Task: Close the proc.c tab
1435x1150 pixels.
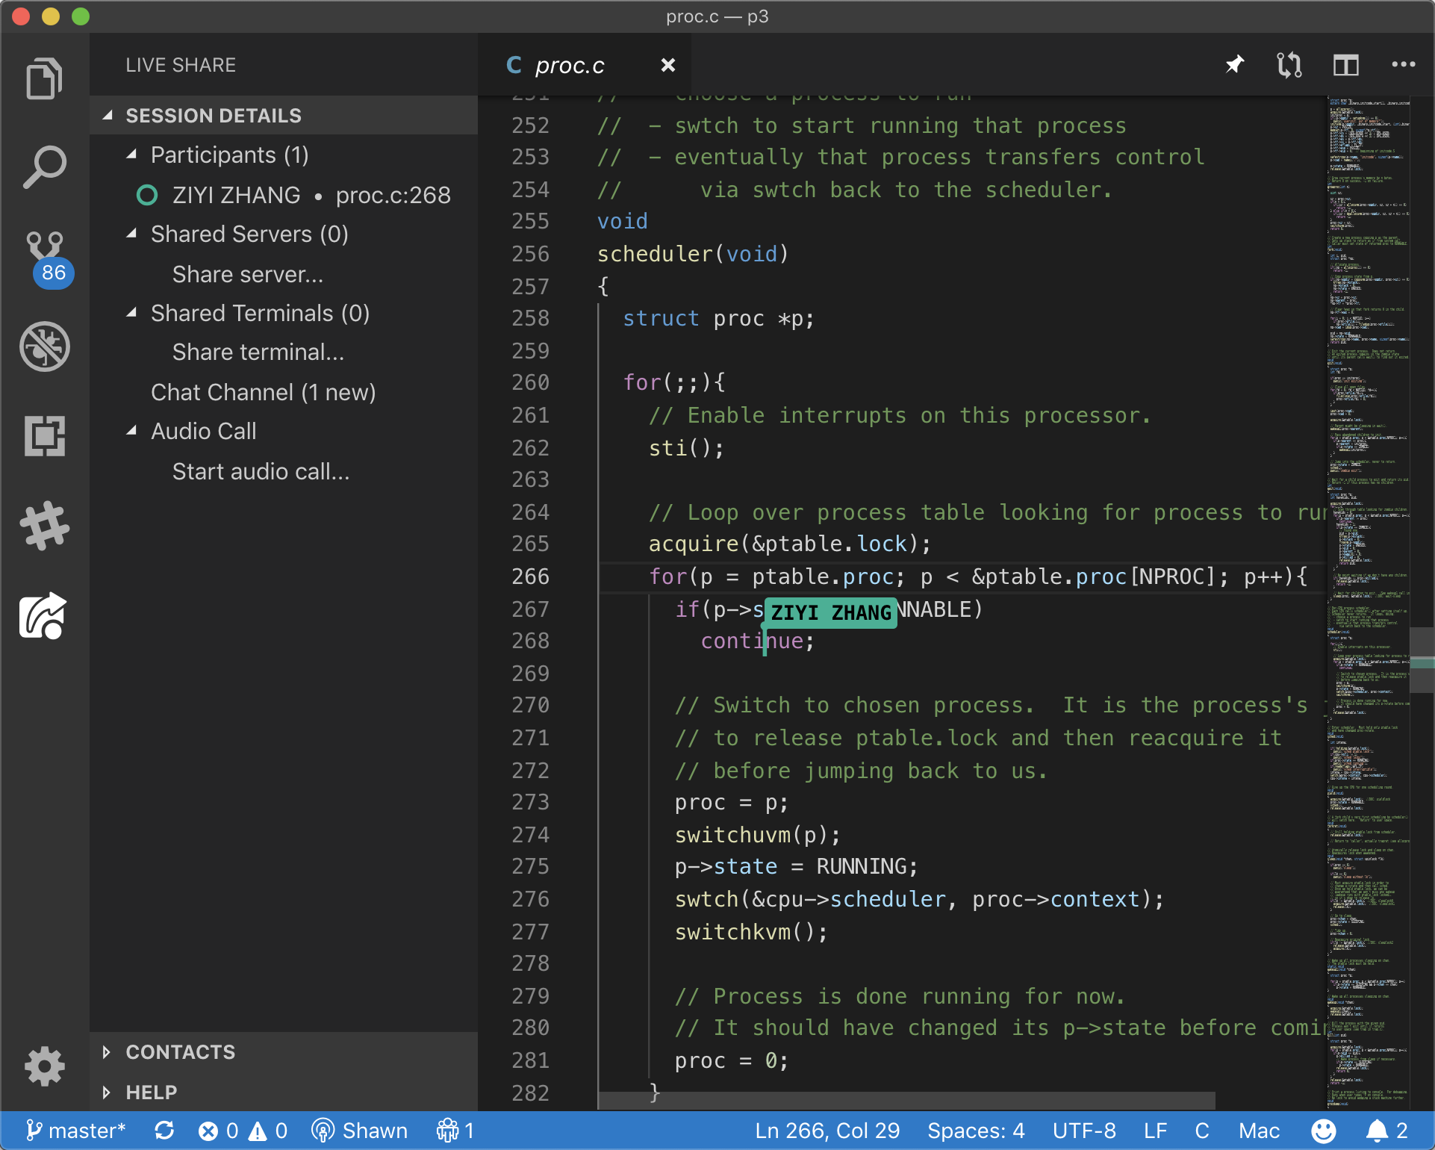Action: click(667, 66)
